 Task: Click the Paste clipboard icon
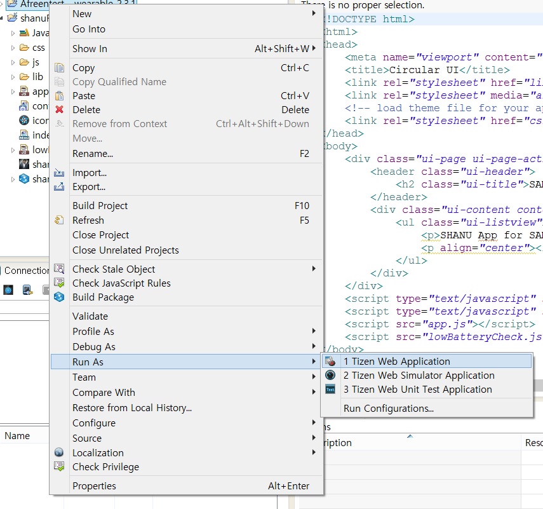59,95
